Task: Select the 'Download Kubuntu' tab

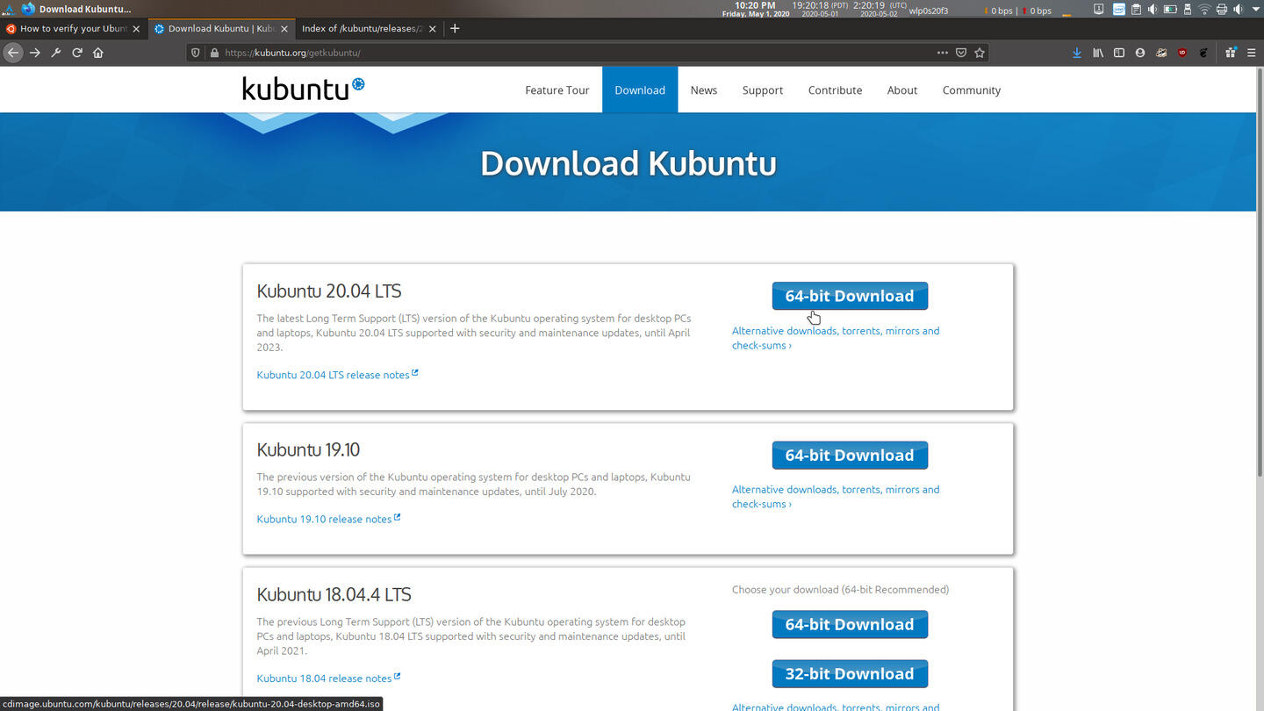Action: click(x=220, y=28)
